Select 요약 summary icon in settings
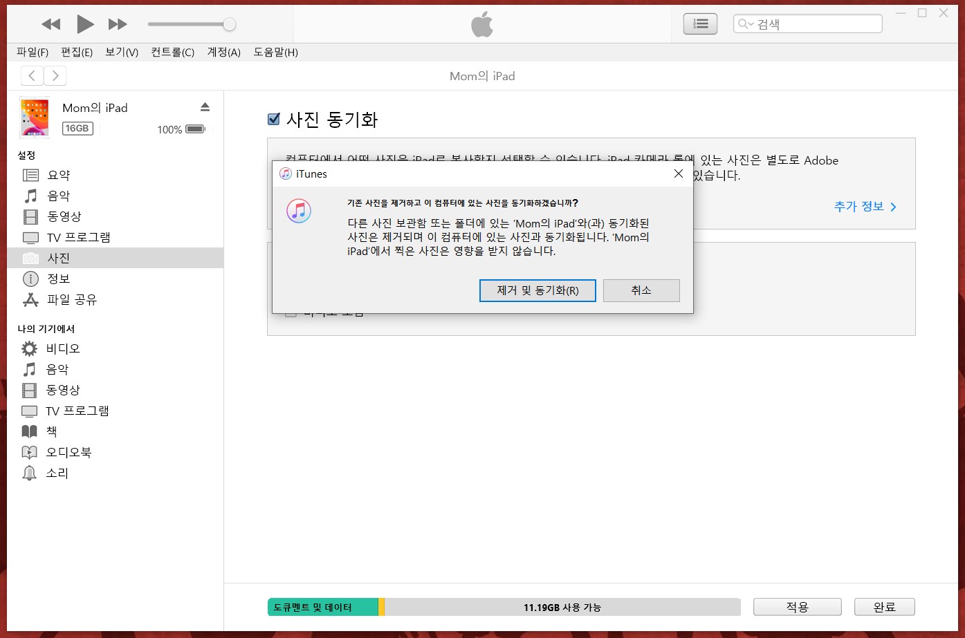The width and height of the screenshot is (965, 638). click(30, 175)
